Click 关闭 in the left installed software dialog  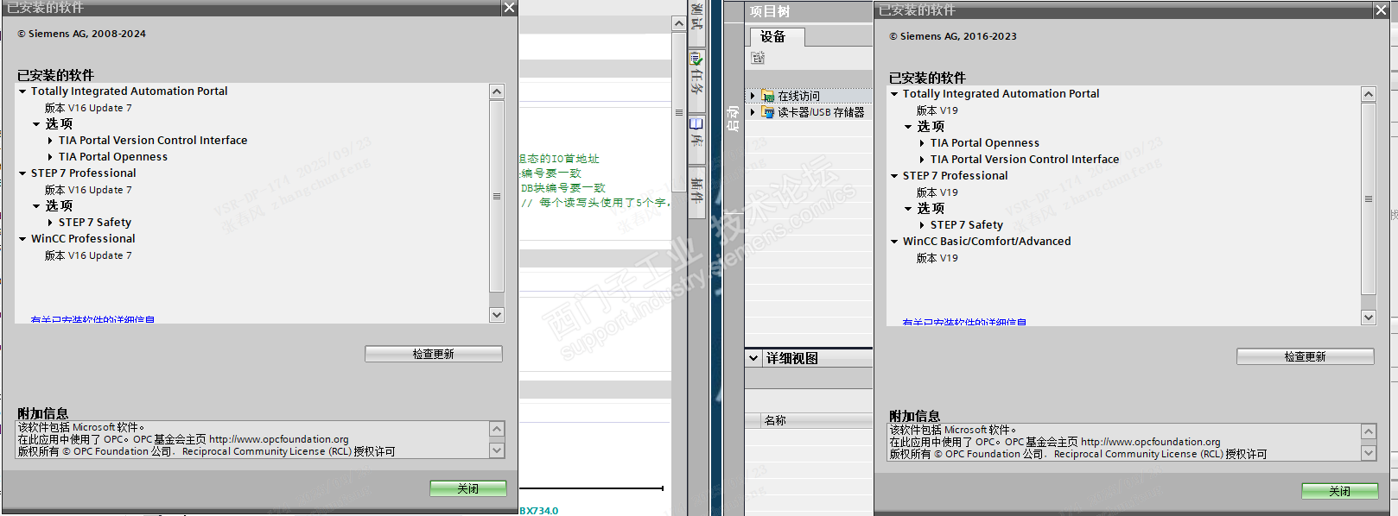[x=467, y=488]
